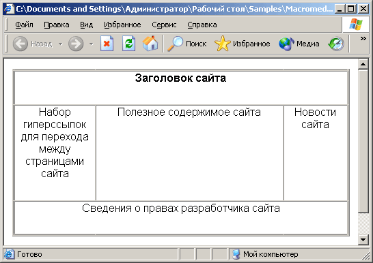Click the scroll up arrow of scrollbar
The width and height of the screenshot is (373, 263).
click(363, 64)
